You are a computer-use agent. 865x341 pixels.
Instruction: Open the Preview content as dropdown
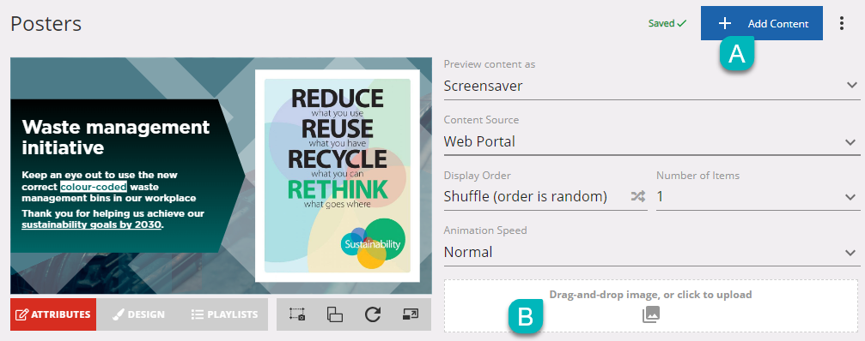tap(651, 86)
